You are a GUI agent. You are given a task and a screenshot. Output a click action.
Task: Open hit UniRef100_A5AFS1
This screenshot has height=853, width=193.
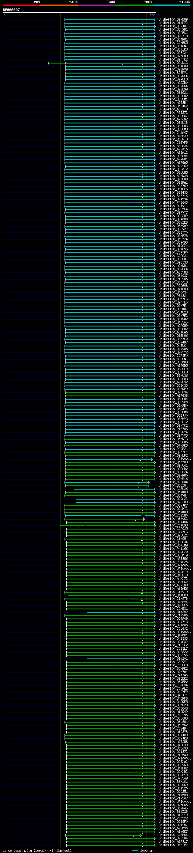coord(173,33)
